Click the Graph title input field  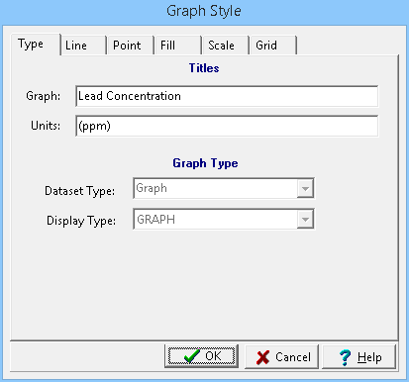click(227, 96)
